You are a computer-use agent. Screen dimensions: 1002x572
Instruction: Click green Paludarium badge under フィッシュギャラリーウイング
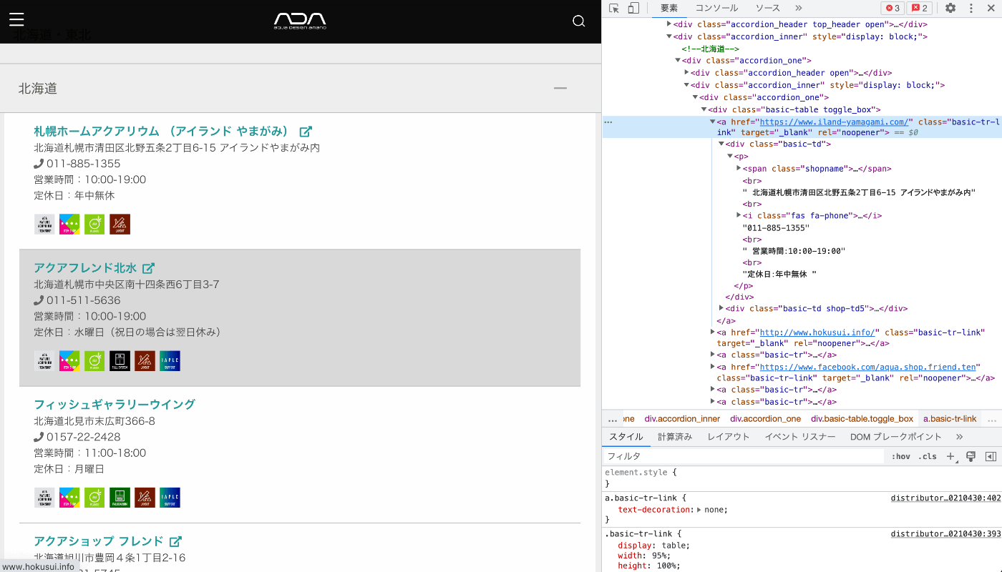click(x=120, y=498)
